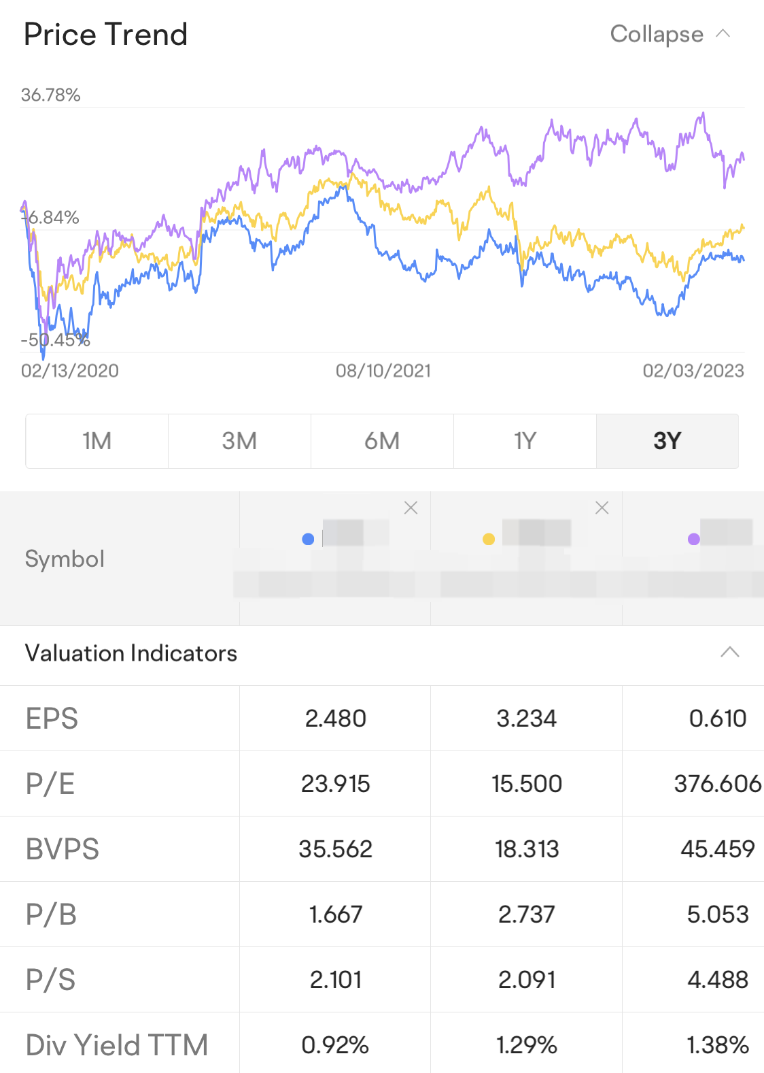
Task: Switch chart range to 6M
Action: pyautogui.click(x=382, y=441)
